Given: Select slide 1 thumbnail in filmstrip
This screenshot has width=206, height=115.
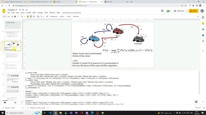Looking at the screenshot, I should [13, 24].
